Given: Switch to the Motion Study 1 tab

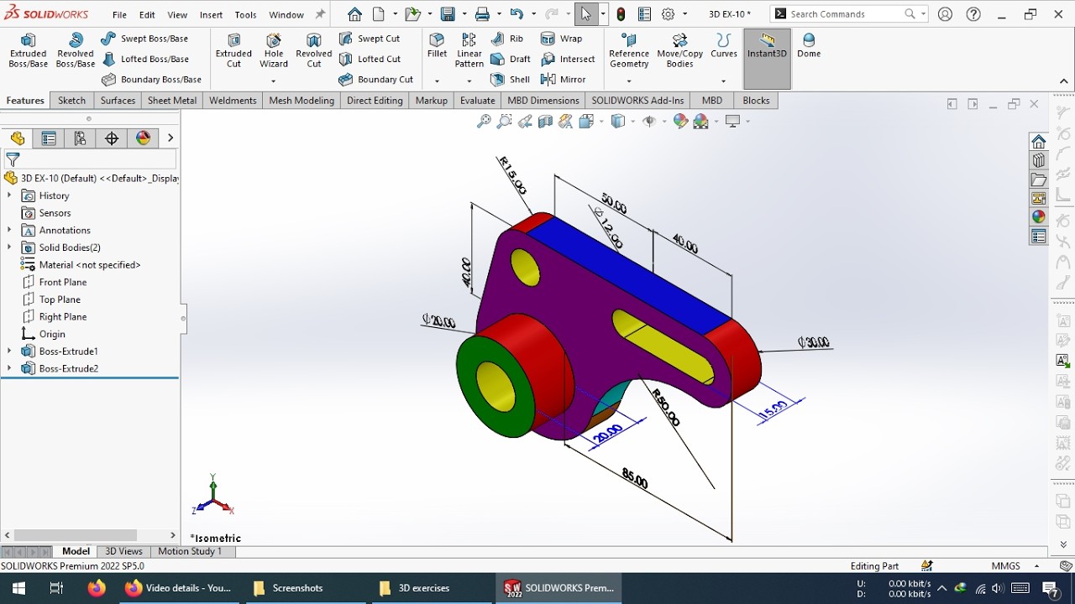Looking at the screenshot, I should click(190, 551).
